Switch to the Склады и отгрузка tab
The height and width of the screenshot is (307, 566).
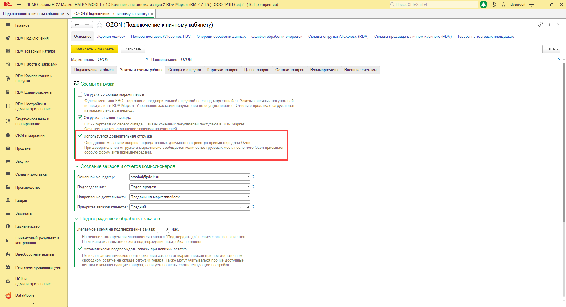click(x=185, y=70)
